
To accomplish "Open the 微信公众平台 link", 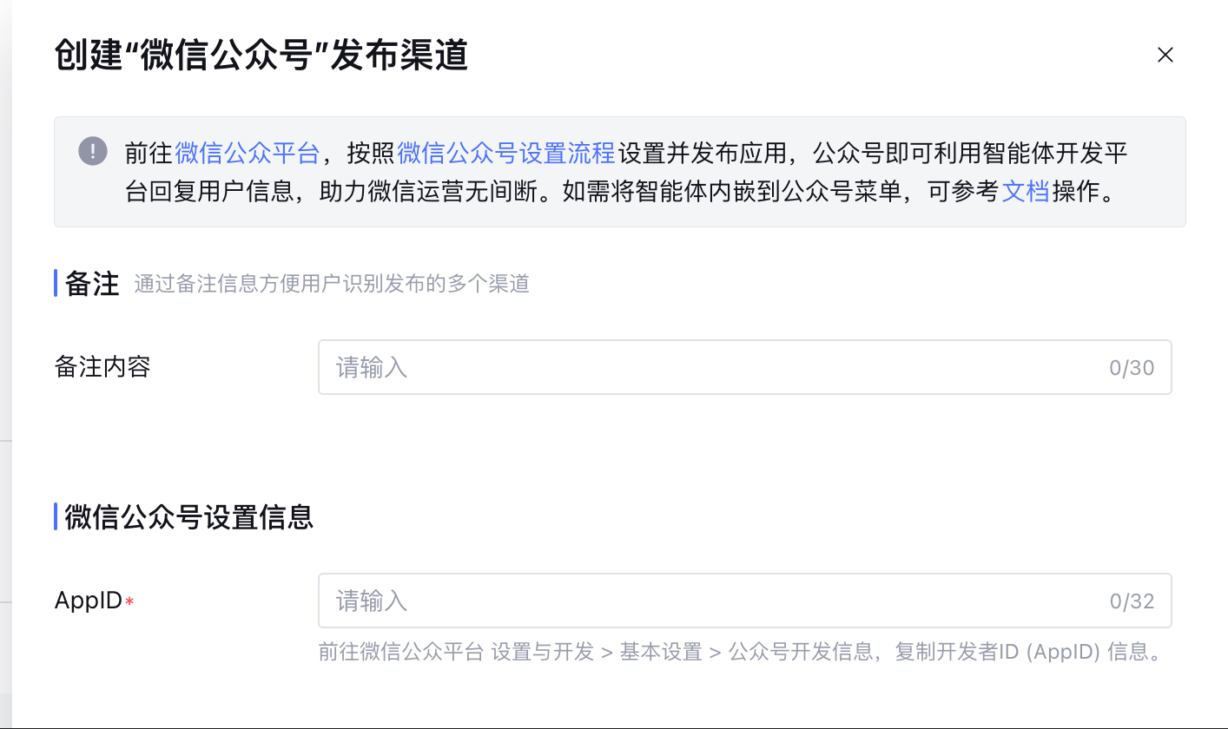I will 248,154.
